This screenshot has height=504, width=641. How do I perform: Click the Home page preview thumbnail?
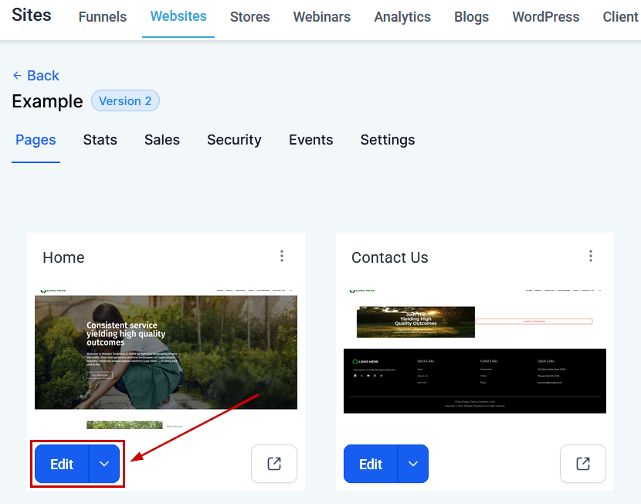click(166, 352)
